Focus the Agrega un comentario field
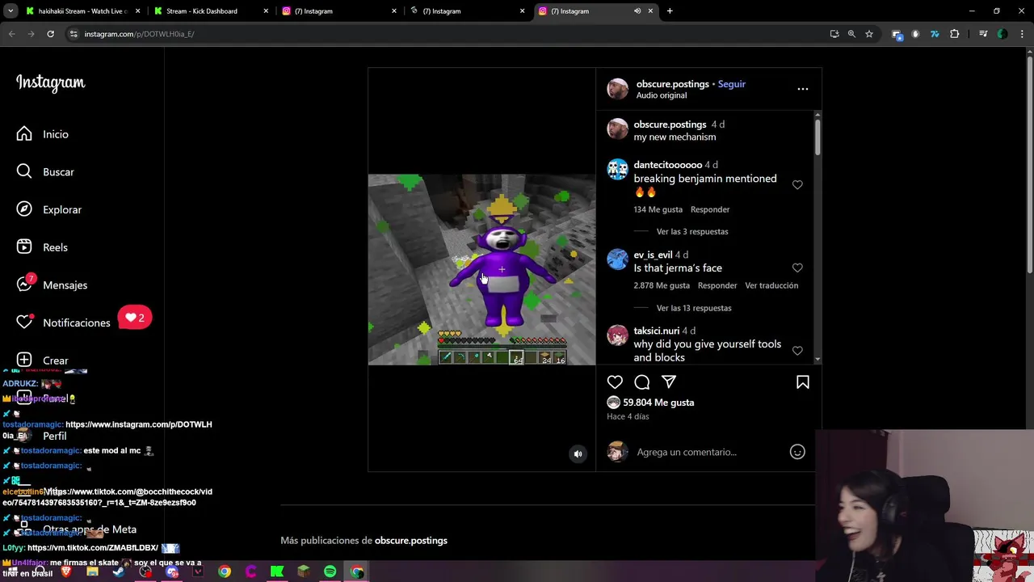 point(687,452)
